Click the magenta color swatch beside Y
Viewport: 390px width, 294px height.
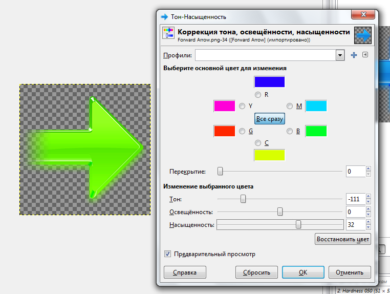(x=224, y=106)
